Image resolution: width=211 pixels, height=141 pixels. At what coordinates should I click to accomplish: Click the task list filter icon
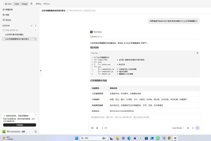(36, 26)
